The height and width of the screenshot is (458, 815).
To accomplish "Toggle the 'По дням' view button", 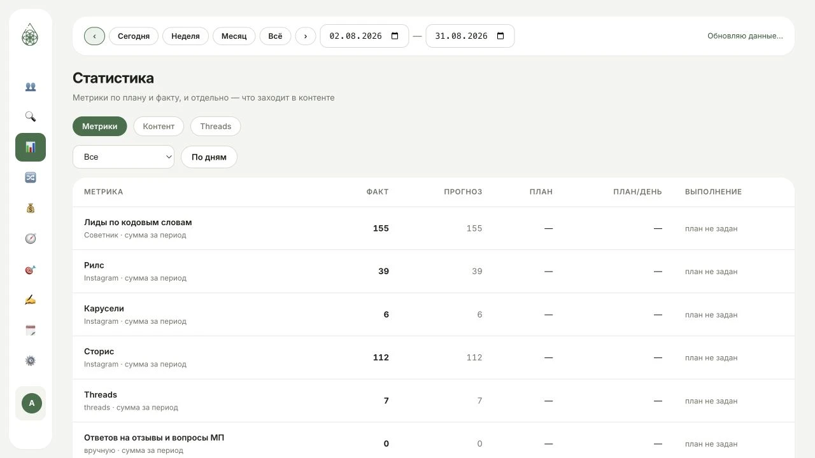I will [x=209, y=157].
